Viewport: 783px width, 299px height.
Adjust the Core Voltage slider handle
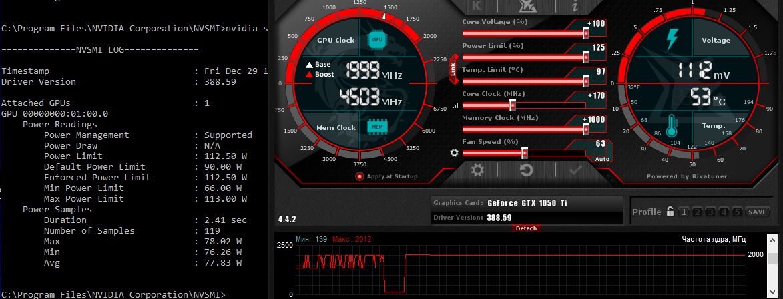coord(586,33)
